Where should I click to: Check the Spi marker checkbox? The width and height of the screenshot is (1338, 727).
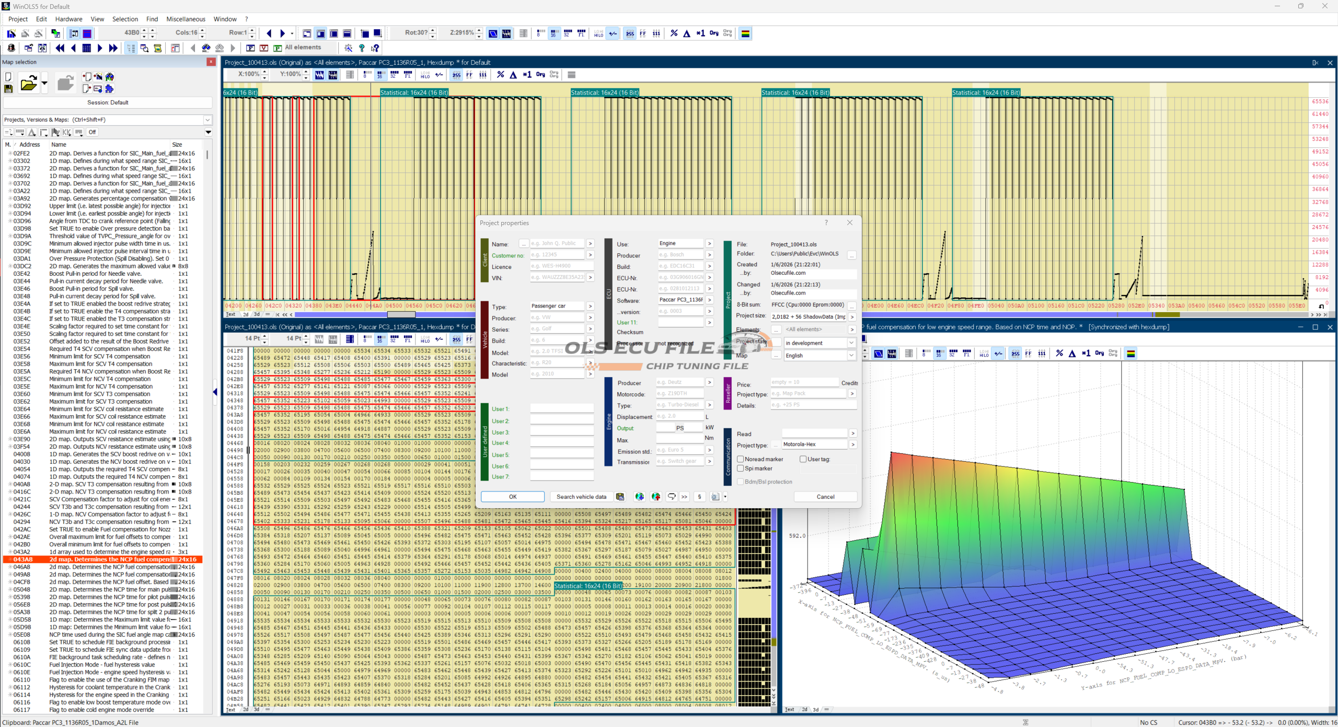[x=740, y=468]
